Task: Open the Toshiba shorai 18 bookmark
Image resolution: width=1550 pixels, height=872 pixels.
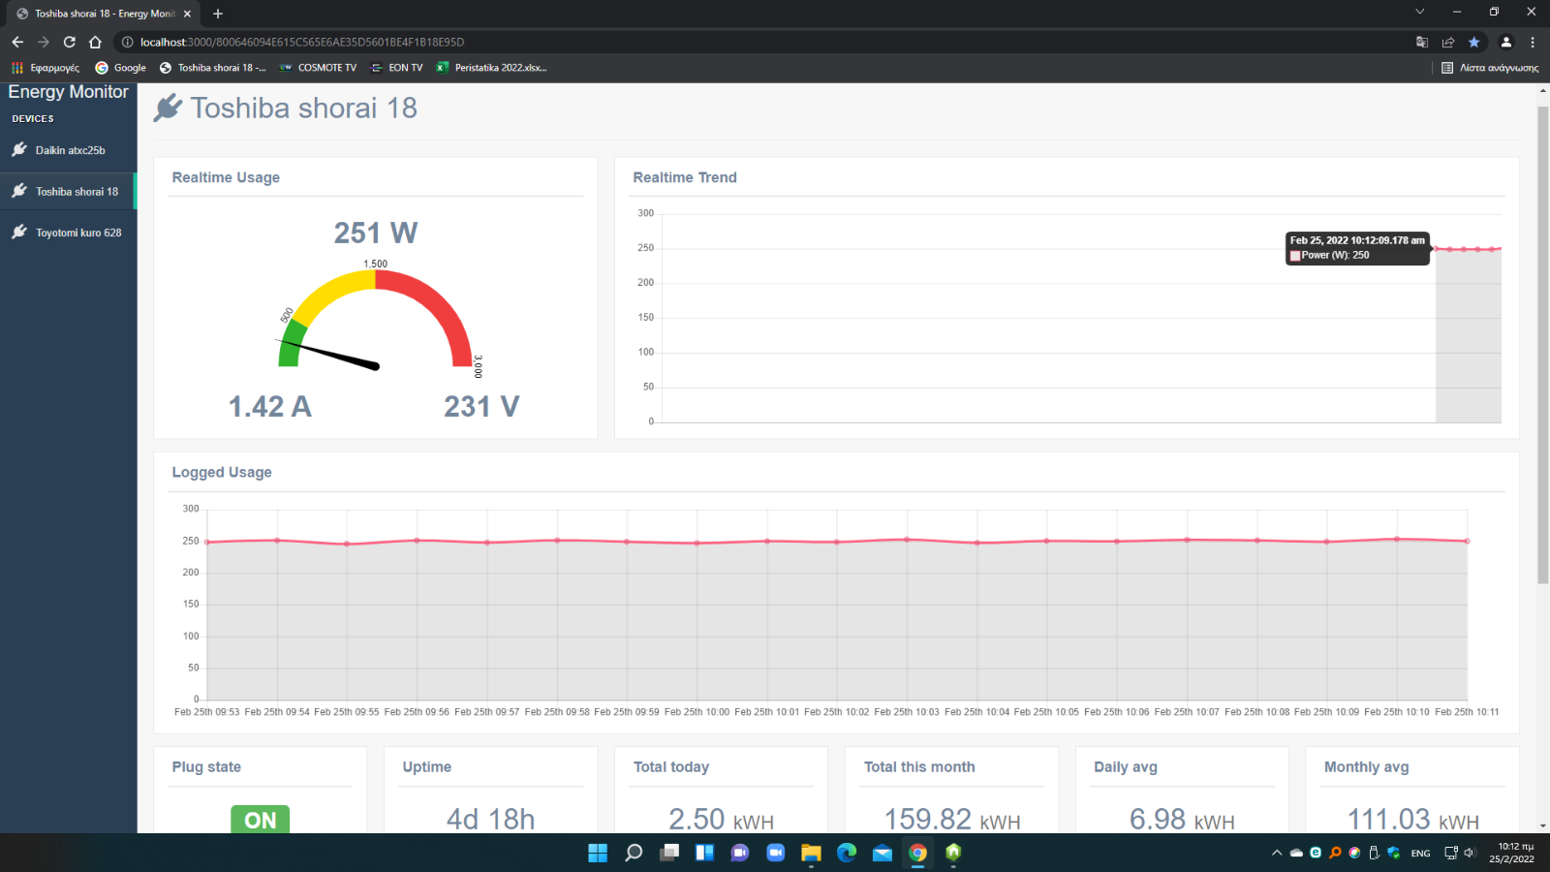Action: (x=212, y=68)
